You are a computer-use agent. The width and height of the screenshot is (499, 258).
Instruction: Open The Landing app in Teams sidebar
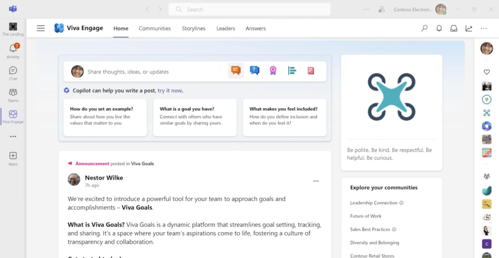13,29
